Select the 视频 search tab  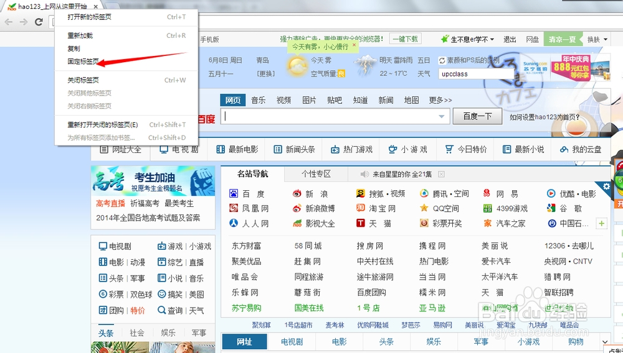[283, 100]
